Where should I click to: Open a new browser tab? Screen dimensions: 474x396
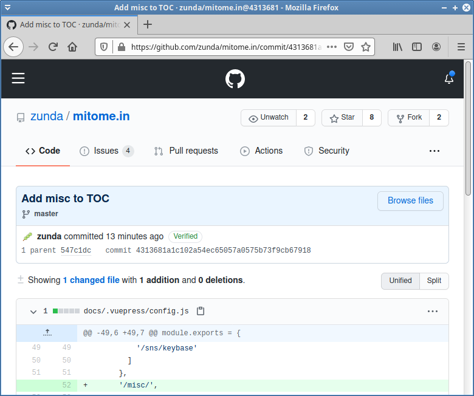[x=148, y=24]
